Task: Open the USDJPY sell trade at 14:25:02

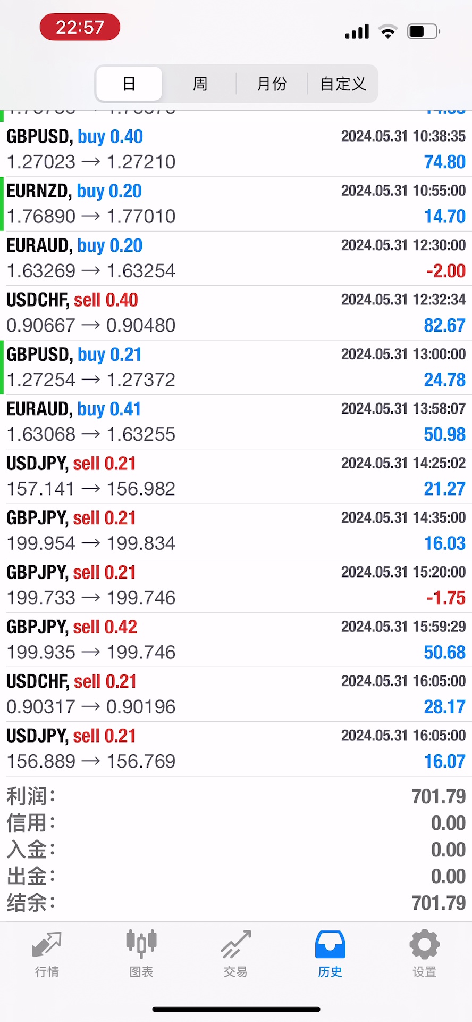Action: pyautogui.click(x=236, y=476)
